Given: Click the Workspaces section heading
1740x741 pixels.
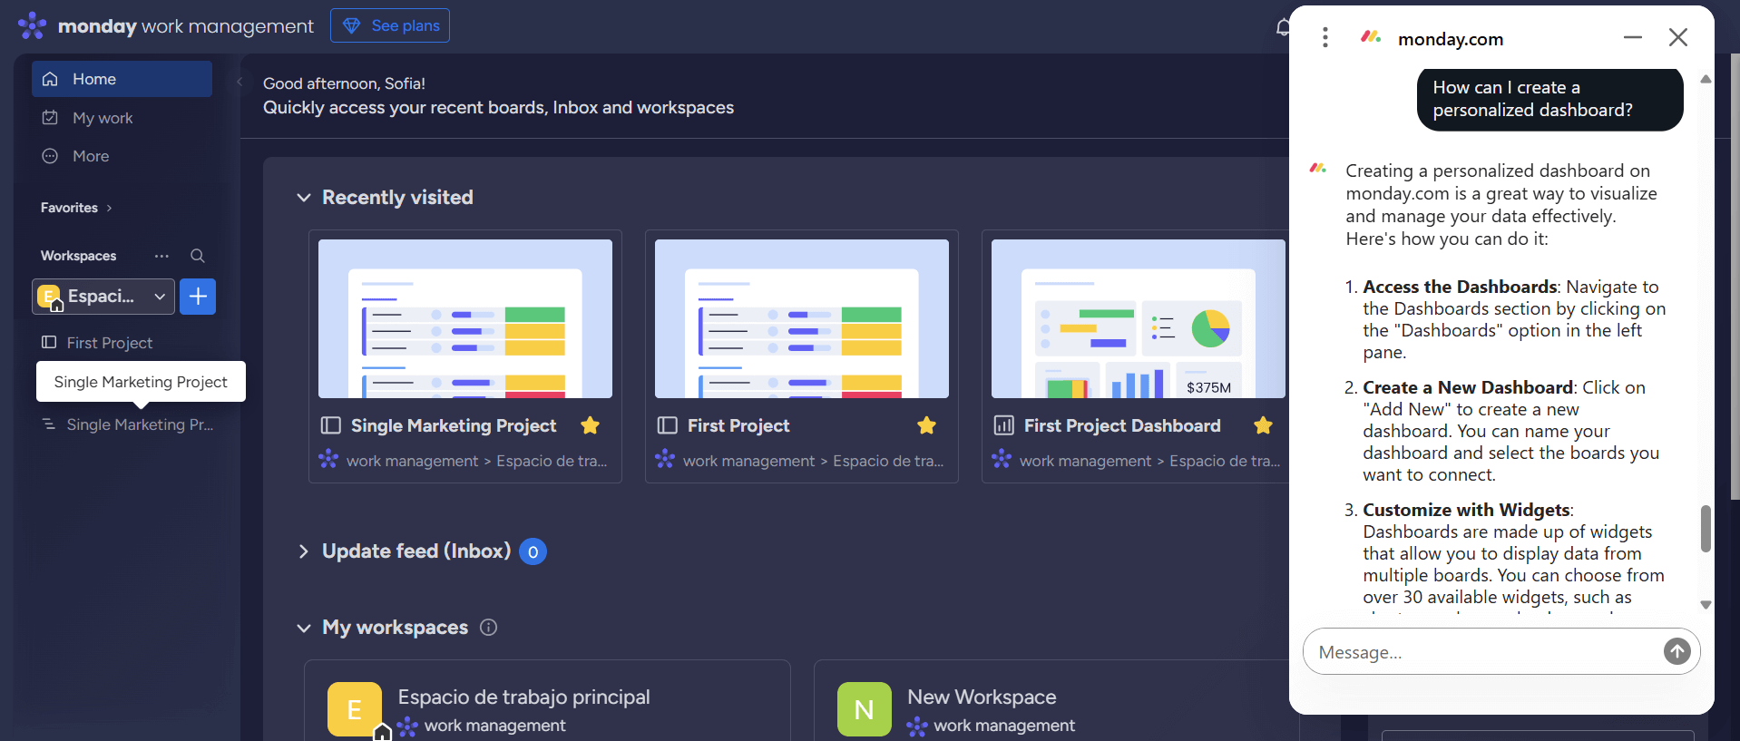Looking at the screenshot, I should coord(78,256).
